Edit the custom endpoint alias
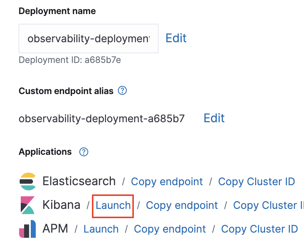 pyautogui.click(x=214, y=118)
